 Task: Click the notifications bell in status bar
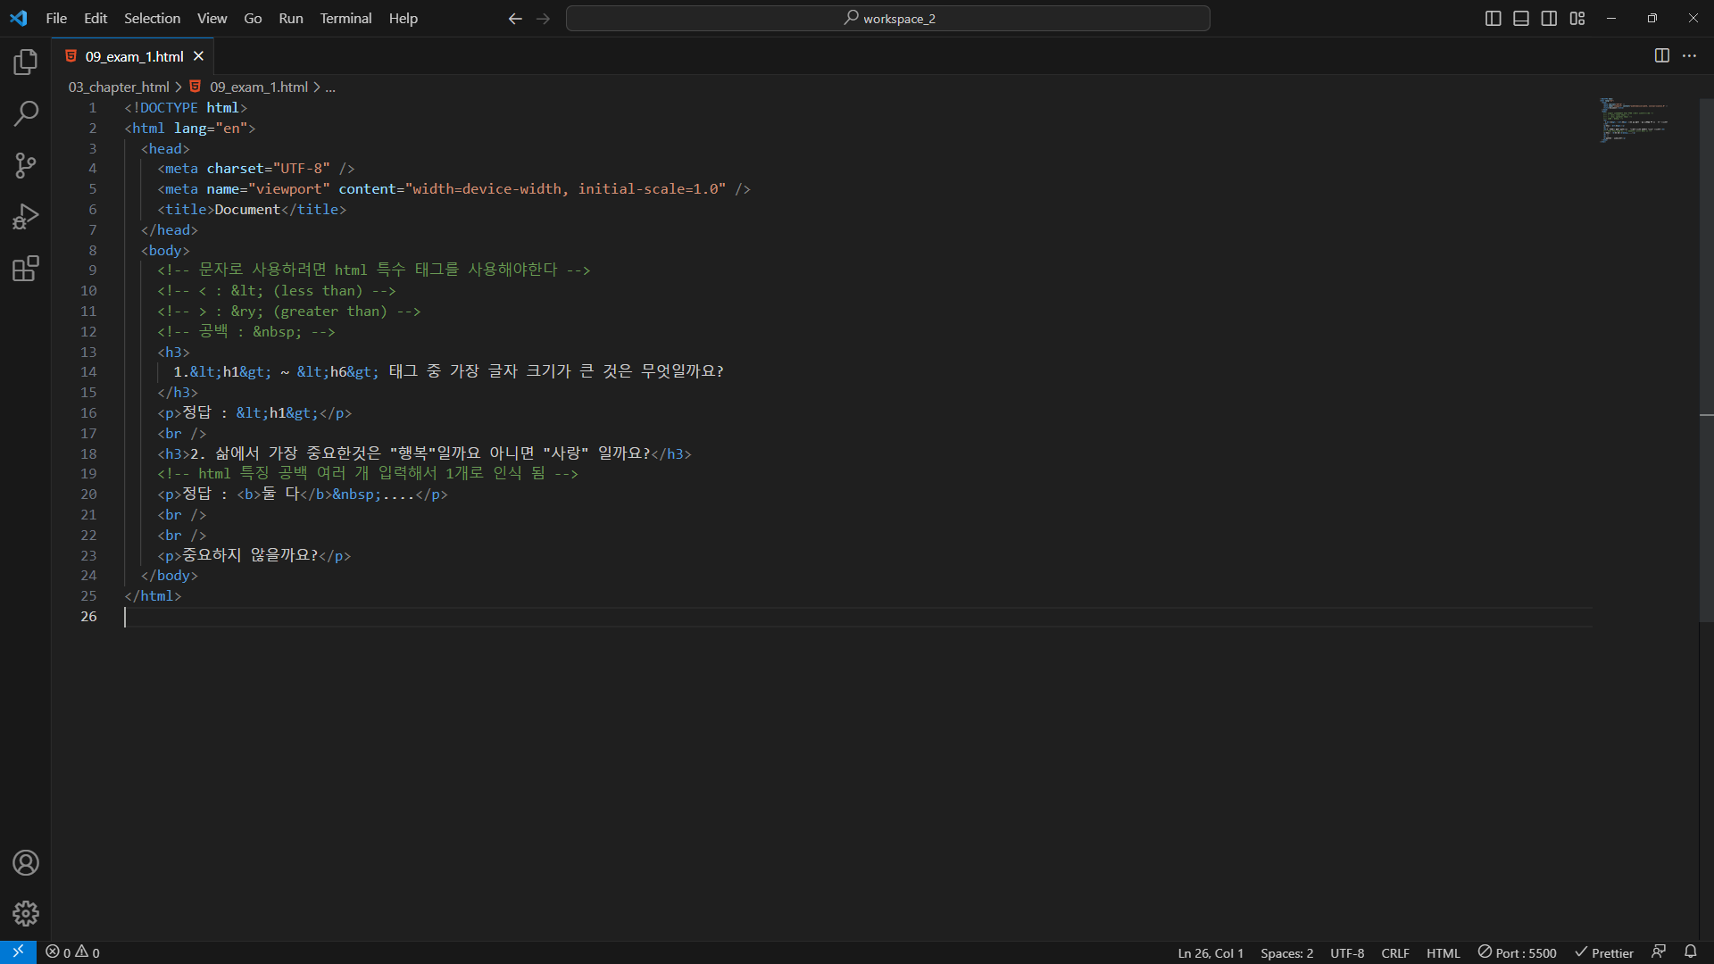click(x=1690, y=952)
